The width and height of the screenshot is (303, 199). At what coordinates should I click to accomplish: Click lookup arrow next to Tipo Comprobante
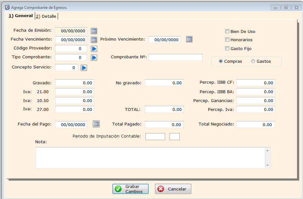tap(94, 58)
